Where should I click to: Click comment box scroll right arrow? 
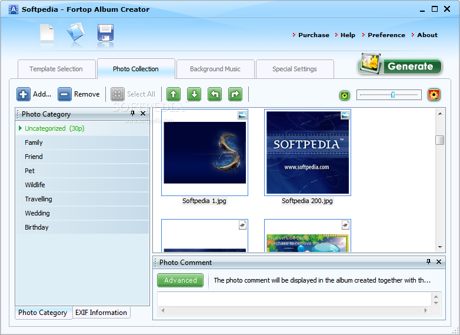(426, 310)
